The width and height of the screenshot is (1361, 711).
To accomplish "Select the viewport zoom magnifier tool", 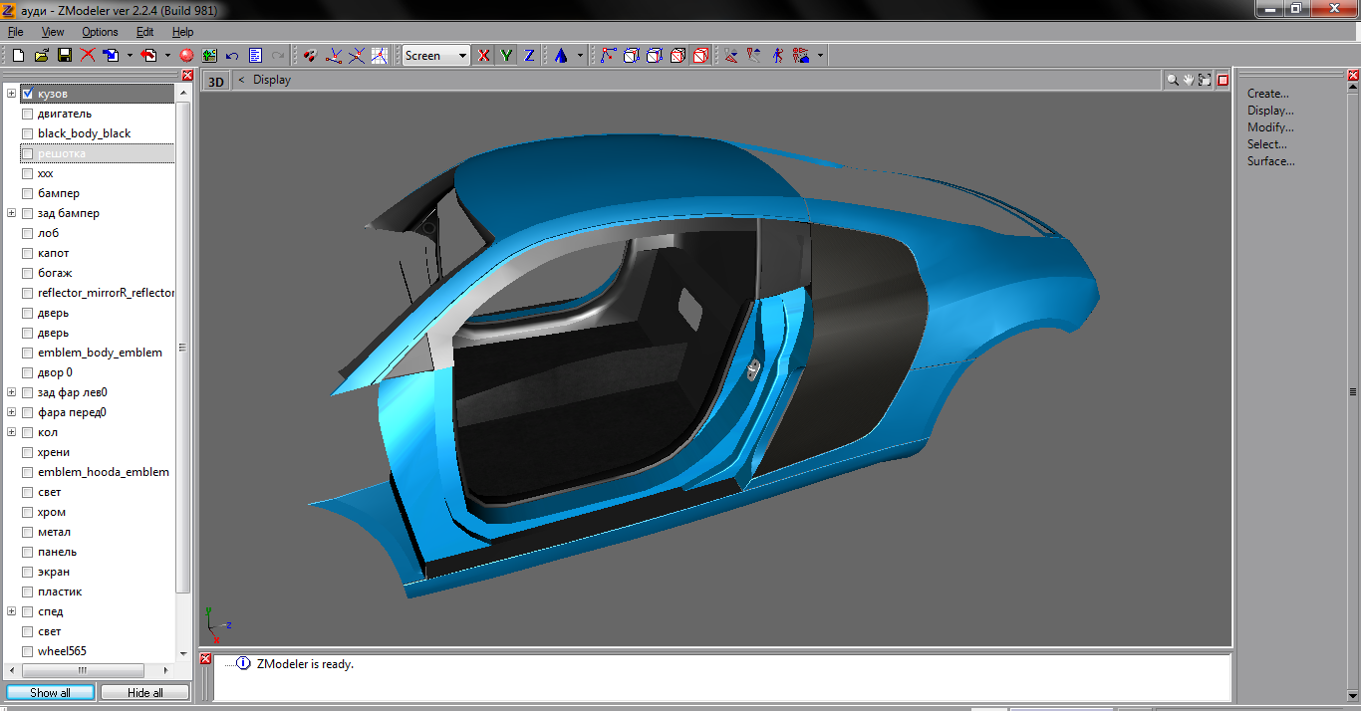I will pyautogui.click(x=1173, y=80).
